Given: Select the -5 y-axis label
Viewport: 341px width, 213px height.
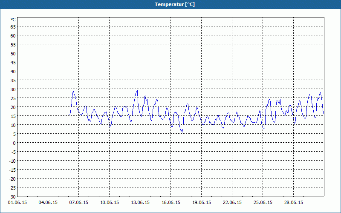Looking at the screenshot, I should 13,152.
